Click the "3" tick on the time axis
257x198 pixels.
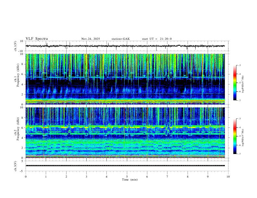[86, 177]
